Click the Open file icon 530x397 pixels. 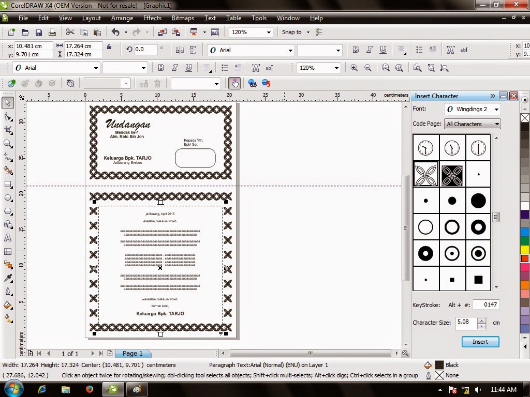(25, 32)
